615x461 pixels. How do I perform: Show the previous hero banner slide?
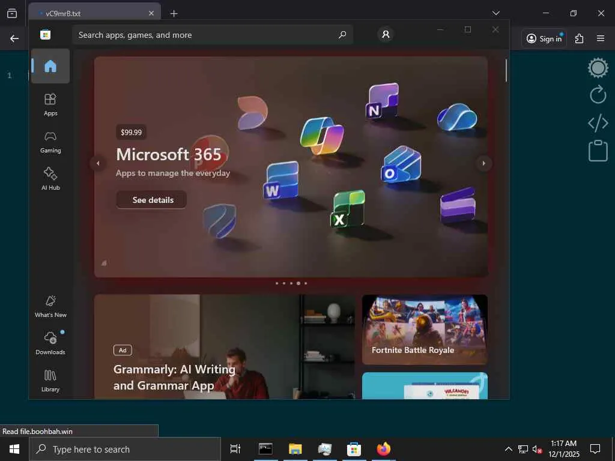click(98, 163)
